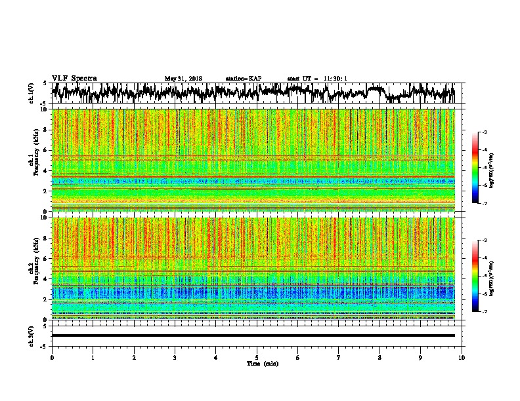Screen dimensions: 520x401
Task: Click the "8" tick on the time axis
Action: tap(379, 358)
